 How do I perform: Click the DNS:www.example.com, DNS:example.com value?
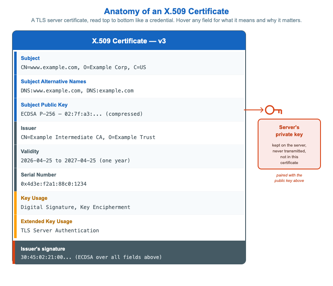(77, 91)
